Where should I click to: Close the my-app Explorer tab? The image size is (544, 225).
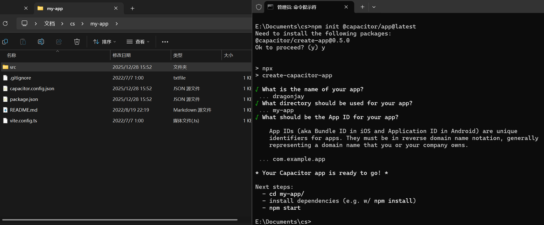pyautogui.click(x=116, y=8)
